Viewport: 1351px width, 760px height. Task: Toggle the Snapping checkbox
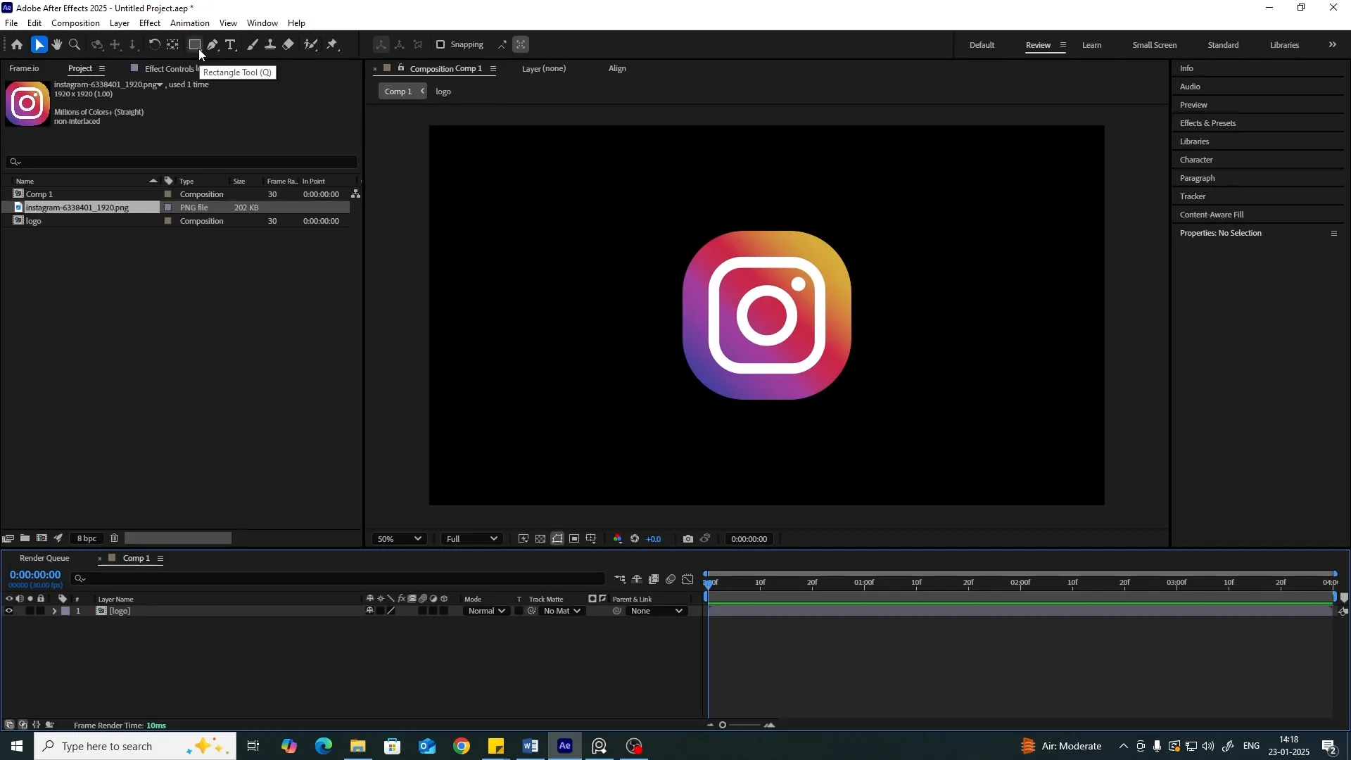tap(440, 44)
